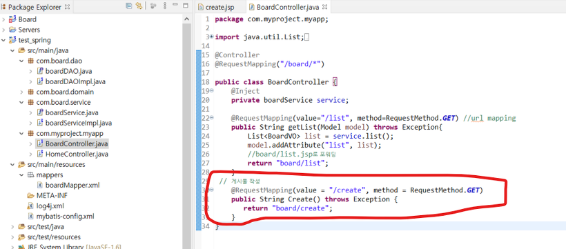566x249 pixels.
Task: Switch to the create.jsp editor tab
Action: (x=219, y=7)
